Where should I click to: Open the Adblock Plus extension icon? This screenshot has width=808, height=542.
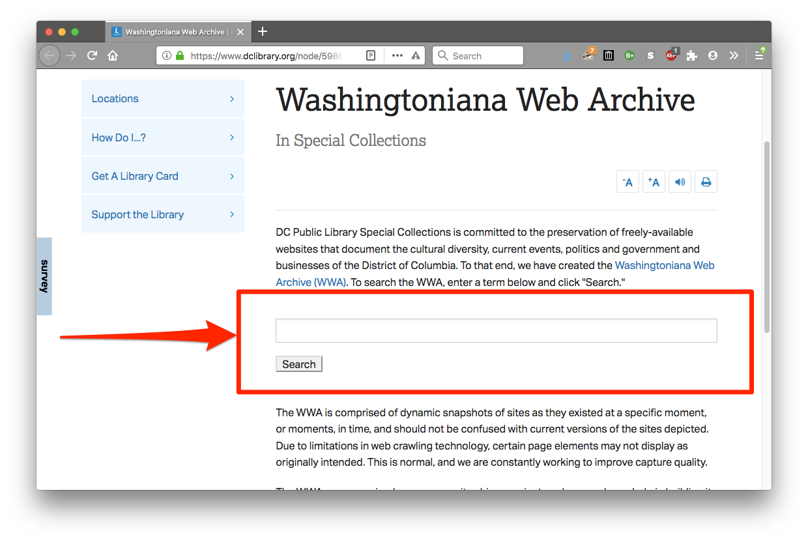tap(671, 56)
